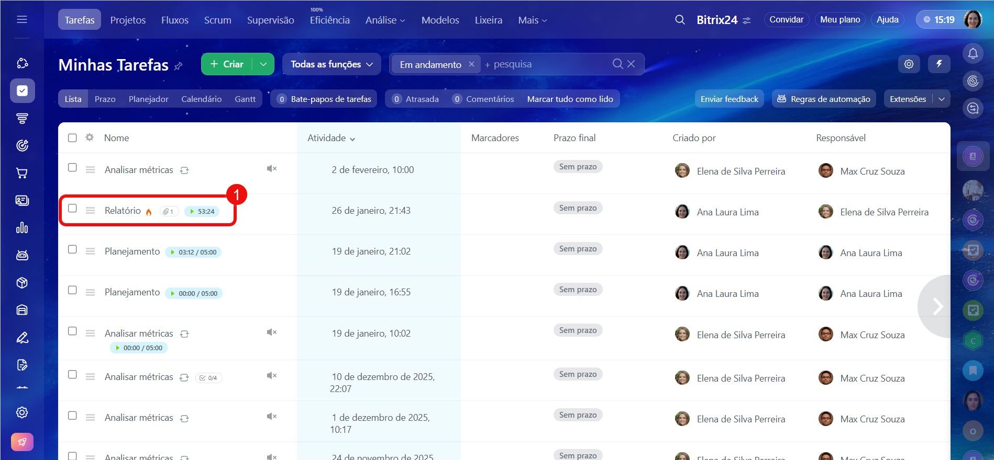Check the Relatório task checkbox
Image resolution: width=994 pixels, height=460 pixels.
tap(72, 209)
